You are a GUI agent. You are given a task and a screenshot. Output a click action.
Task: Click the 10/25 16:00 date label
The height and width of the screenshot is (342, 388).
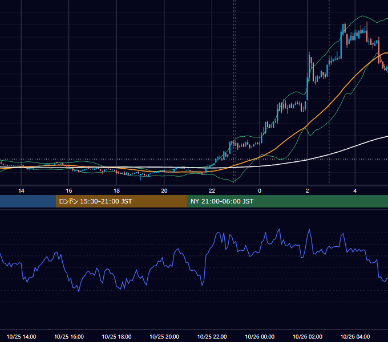point(69,336)
